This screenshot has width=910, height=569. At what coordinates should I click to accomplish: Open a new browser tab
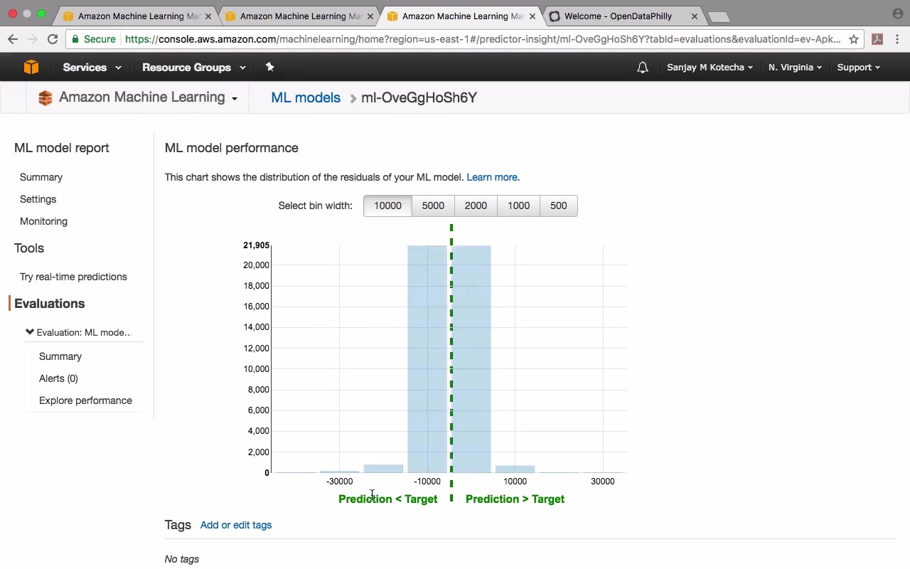tap(719, 16)
